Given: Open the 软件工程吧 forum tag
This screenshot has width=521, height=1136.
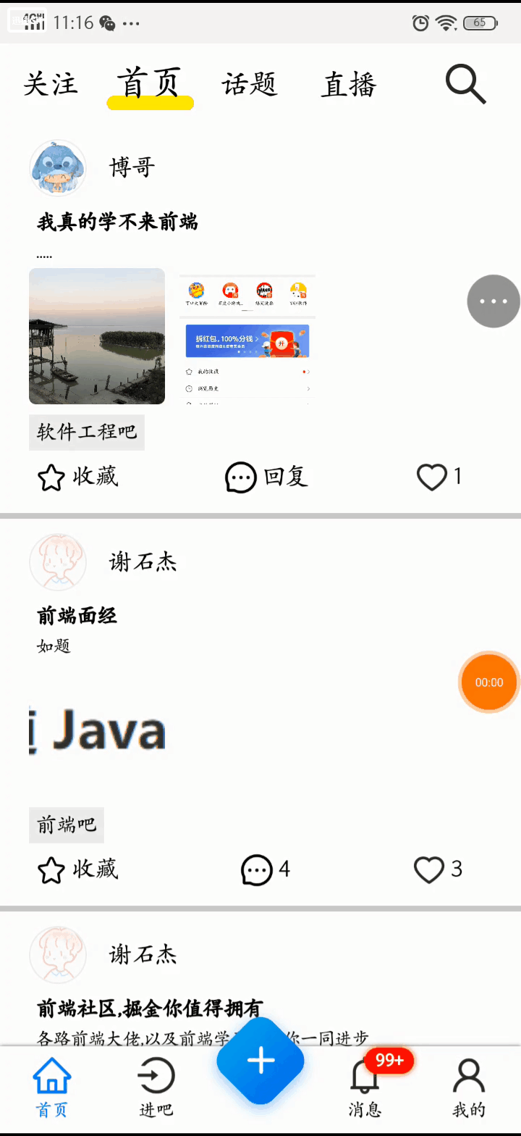Looking at the screenshot, I should tap(87, 433).
